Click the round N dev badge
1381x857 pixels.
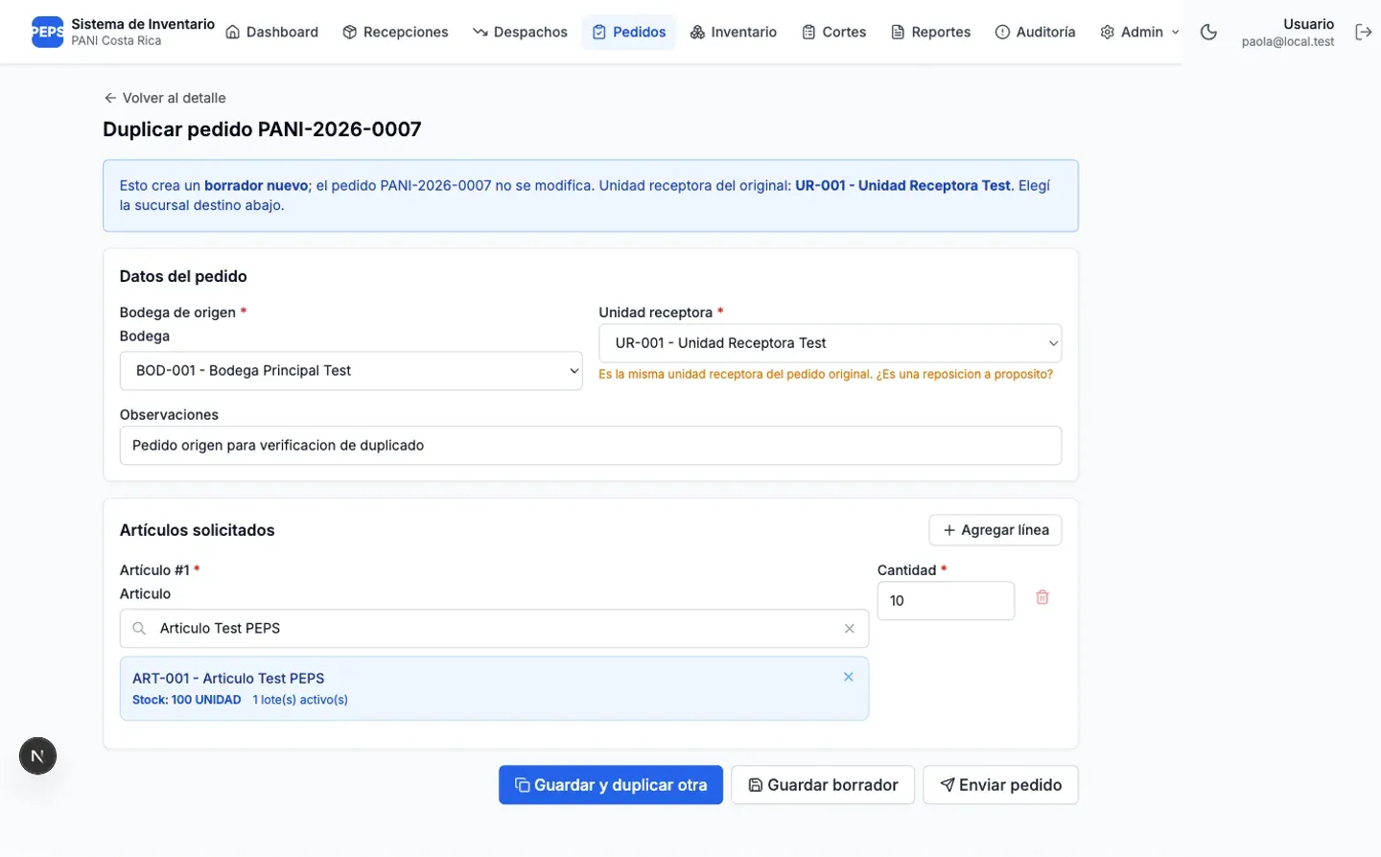[x=37, y=755]
